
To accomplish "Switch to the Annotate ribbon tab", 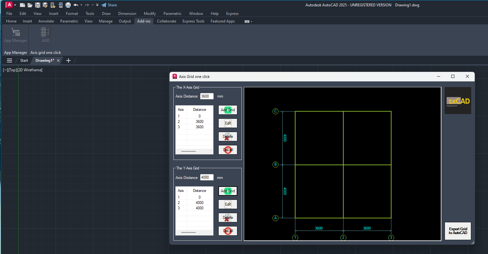I will pos(46,21).
